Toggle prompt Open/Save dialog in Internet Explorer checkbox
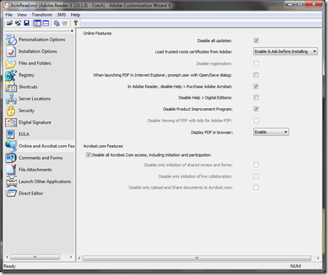This screenshot has width=328, height=275. point(256,75)
